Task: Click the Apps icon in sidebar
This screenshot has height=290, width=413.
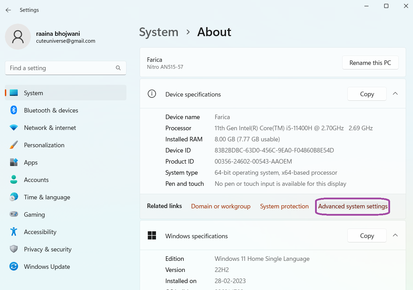Action: (x=14, y=163)
